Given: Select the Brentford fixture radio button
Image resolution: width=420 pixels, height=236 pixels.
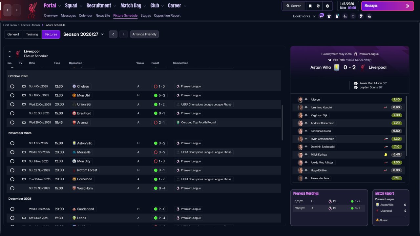Looking at the screenshot, I should [x=12, y=113].
